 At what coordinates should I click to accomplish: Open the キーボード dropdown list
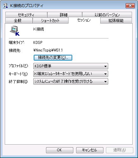71,74
